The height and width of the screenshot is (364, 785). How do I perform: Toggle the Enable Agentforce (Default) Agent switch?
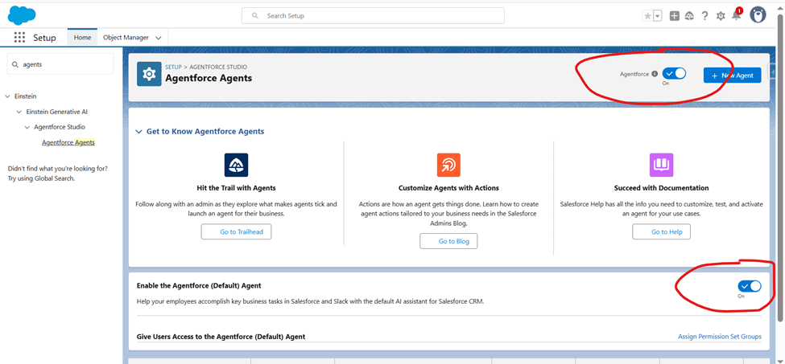click(x=750, y=286)
